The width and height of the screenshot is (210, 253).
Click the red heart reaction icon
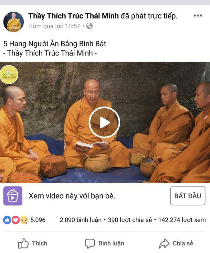(16, 220)
